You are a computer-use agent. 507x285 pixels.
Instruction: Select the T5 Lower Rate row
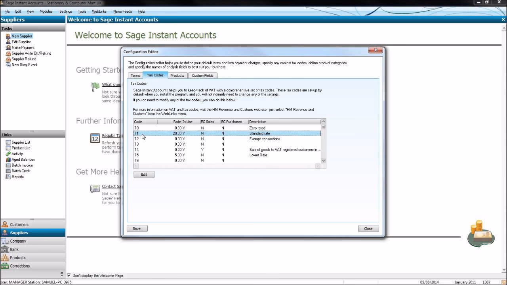point(227,155)
